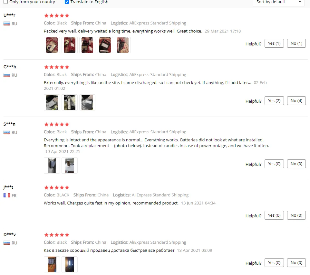Viewport: 310px width, 275px height.
Task: Click No (4) on G***h's review
Action: point(296,101)
